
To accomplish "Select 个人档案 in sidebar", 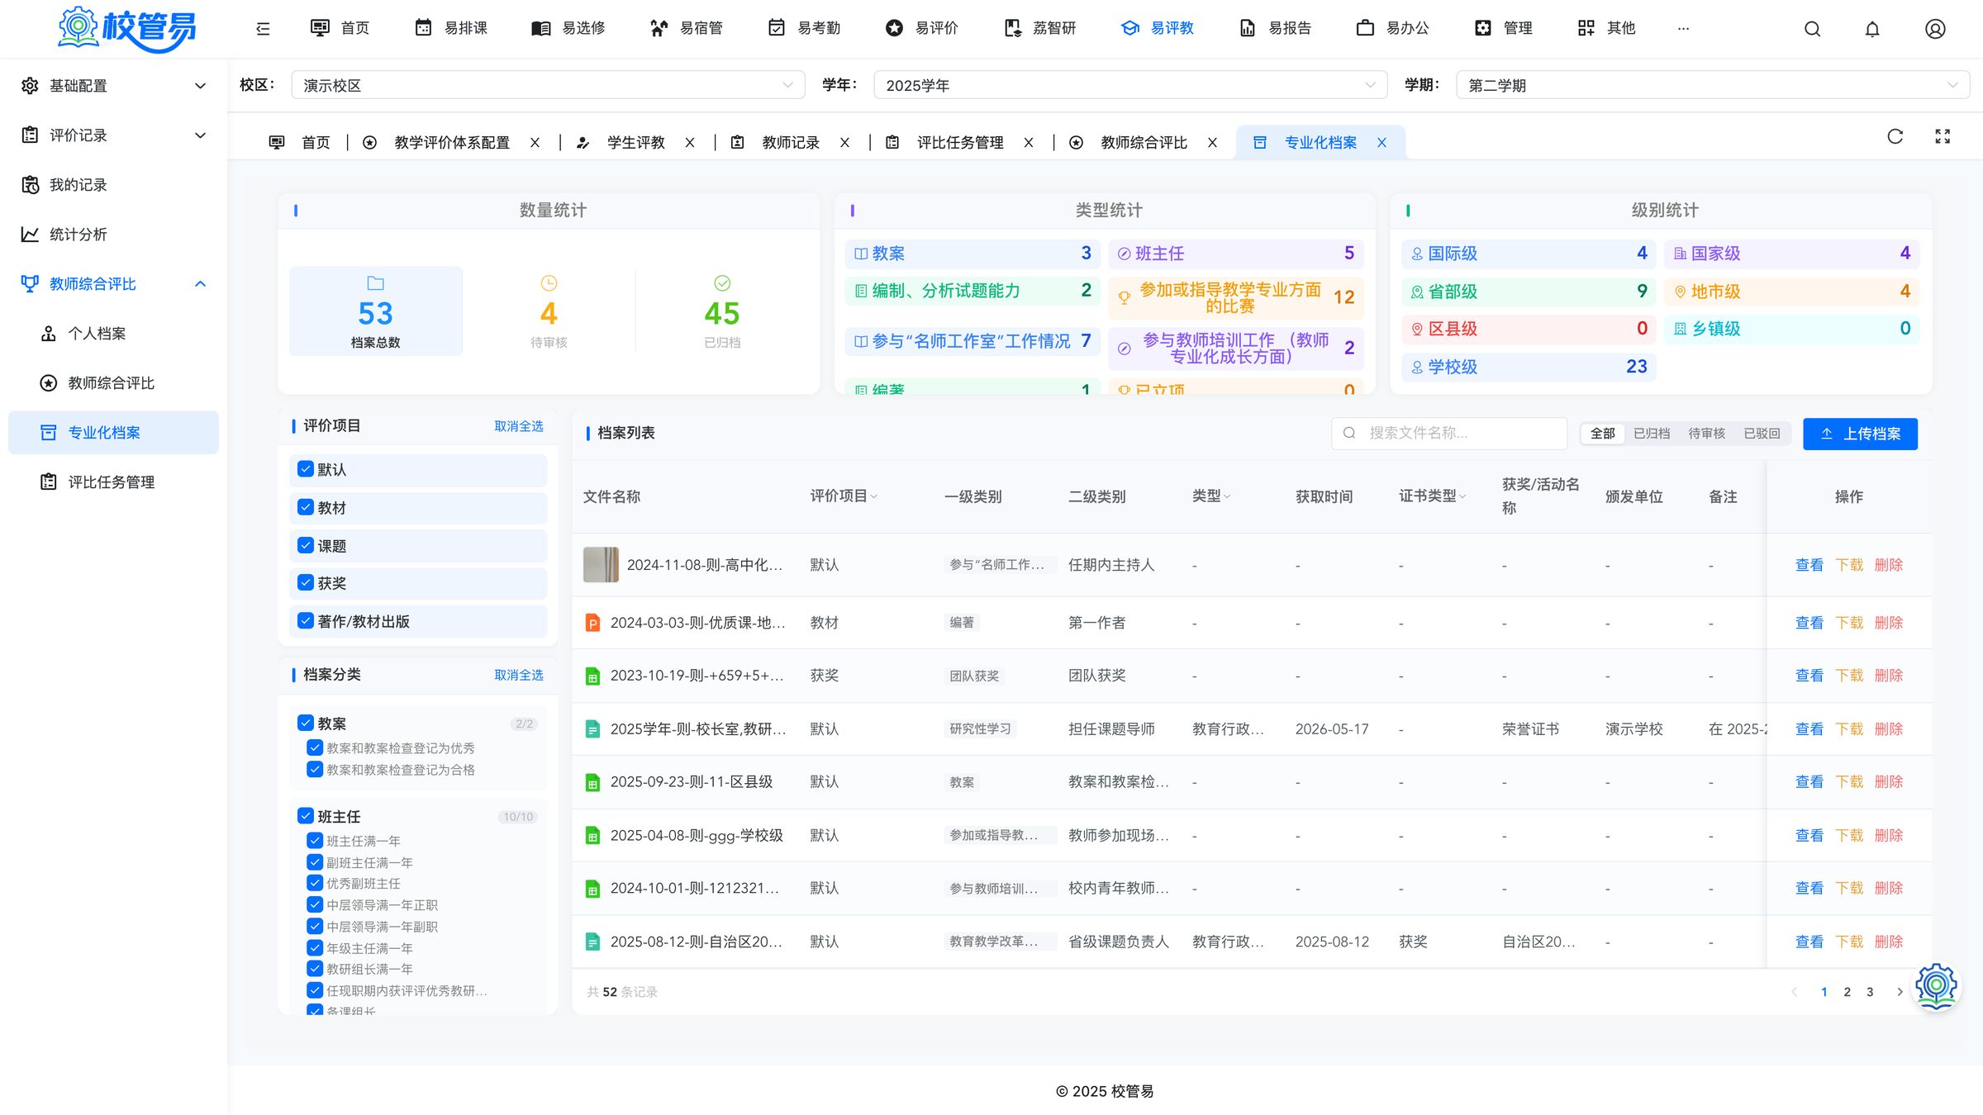I will [113, 334].
